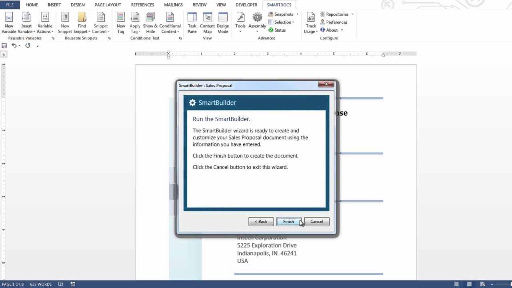Click '5225 Exploration Drive' text in document
512x288 pixels.
[x=267, y=245]
